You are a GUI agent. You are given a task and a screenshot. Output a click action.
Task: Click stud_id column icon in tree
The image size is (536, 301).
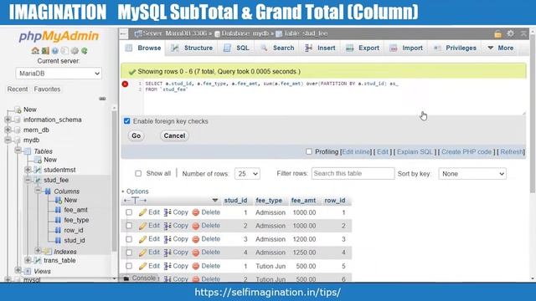pyautogui.click(x=58, y=240)
